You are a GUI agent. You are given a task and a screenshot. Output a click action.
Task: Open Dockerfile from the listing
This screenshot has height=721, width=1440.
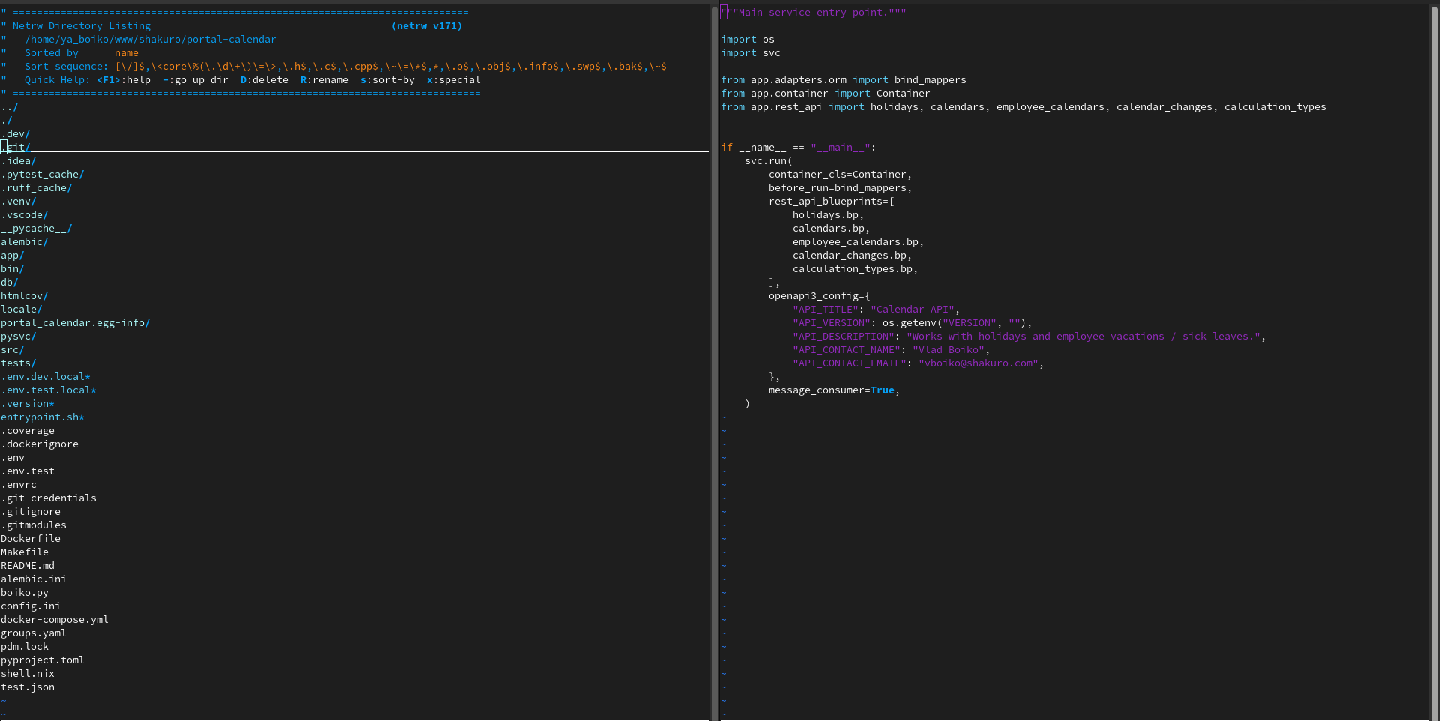click(x=31, y=539)
